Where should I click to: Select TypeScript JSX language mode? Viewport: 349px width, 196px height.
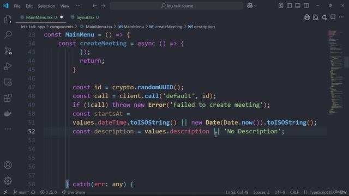[x=322, y=192]
